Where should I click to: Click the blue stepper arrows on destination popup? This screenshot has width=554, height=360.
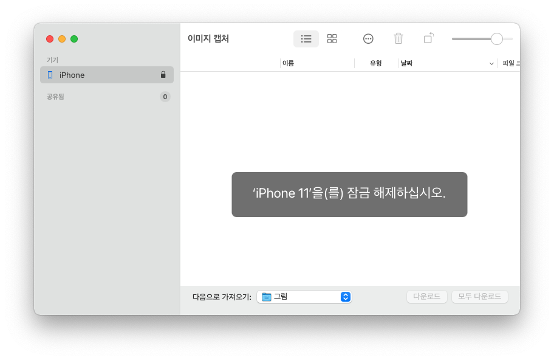point(345,297)
